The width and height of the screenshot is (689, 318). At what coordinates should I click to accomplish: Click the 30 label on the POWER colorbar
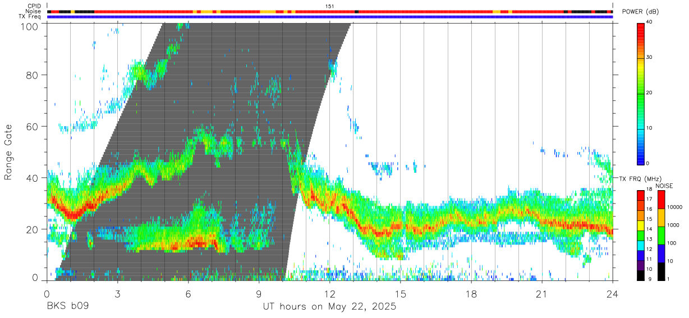(x=649, y=57)
